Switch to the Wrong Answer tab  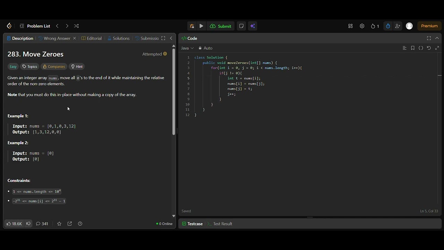(54, 38)
